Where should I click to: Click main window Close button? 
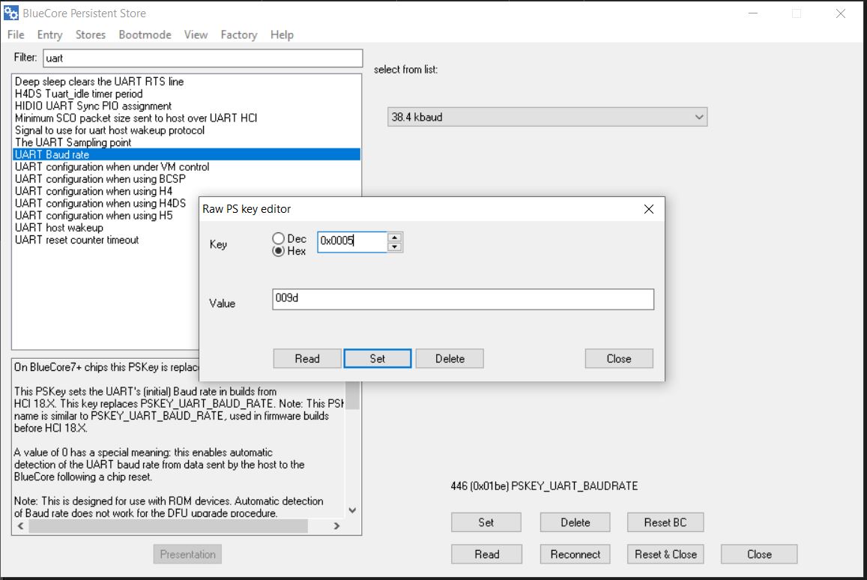click(x=759, y=554)
